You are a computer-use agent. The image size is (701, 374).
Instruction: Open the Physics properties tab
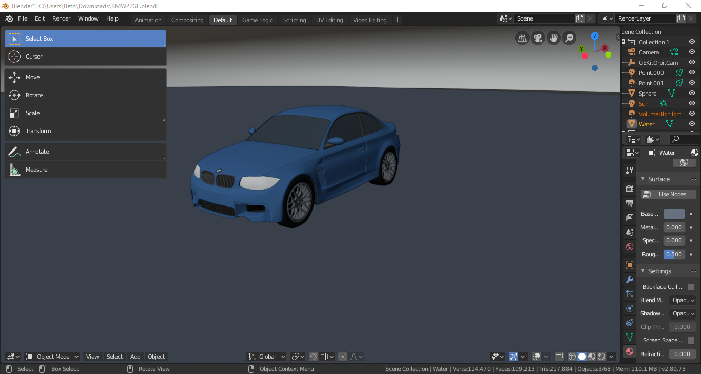click(630, 308)
